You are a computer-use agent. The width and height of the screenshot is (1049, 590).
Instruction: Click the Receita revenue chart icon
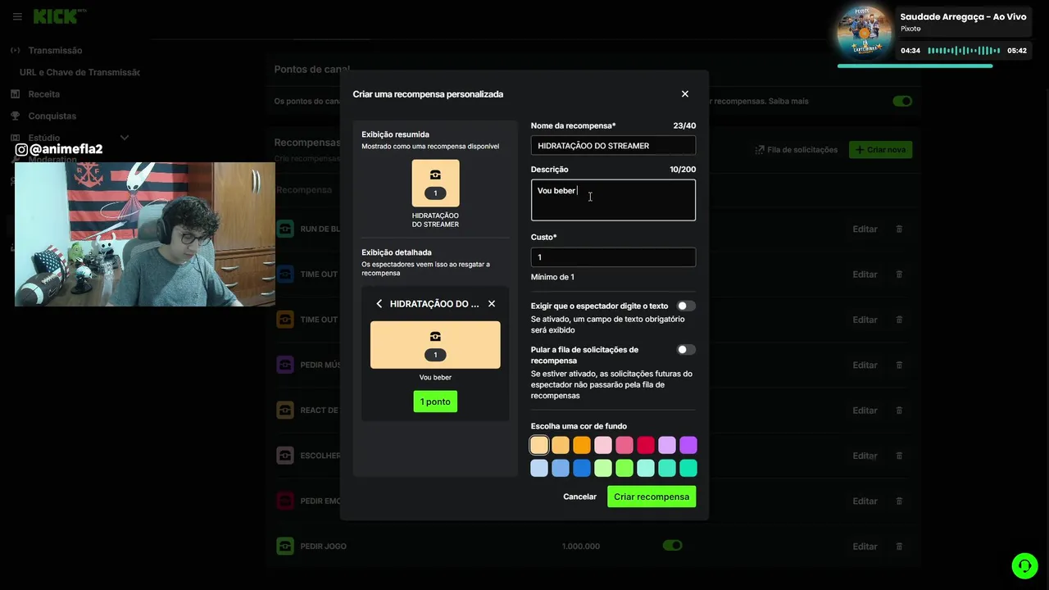[x=15, y=94]
